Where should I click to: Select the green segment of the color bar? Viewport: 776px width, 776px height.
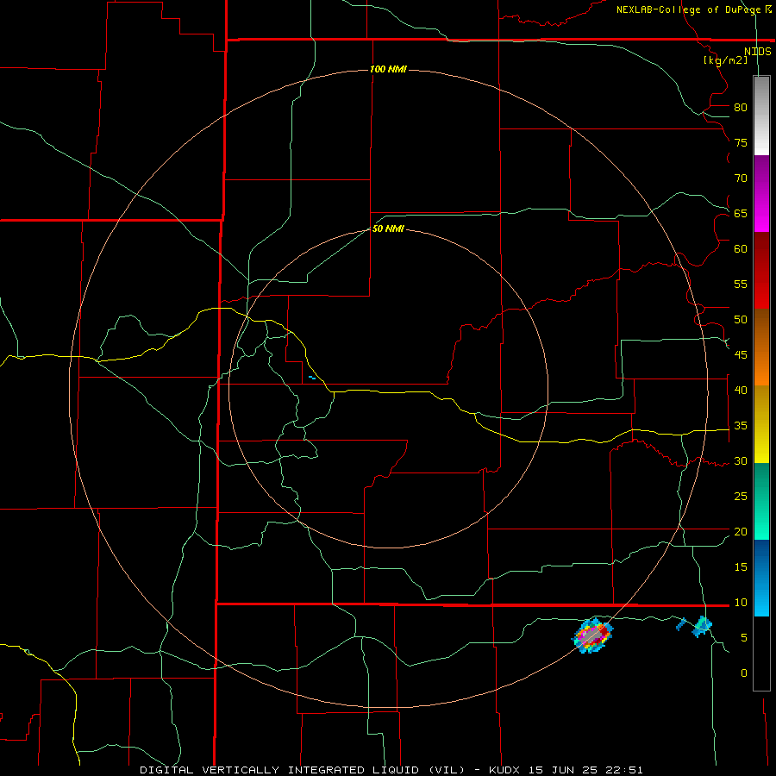tap(761, 501)
